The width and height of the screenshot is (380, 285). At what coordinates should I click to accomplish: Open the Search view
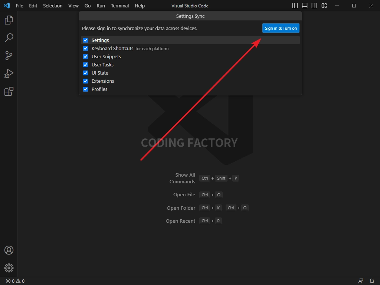(x=9, y=38)
